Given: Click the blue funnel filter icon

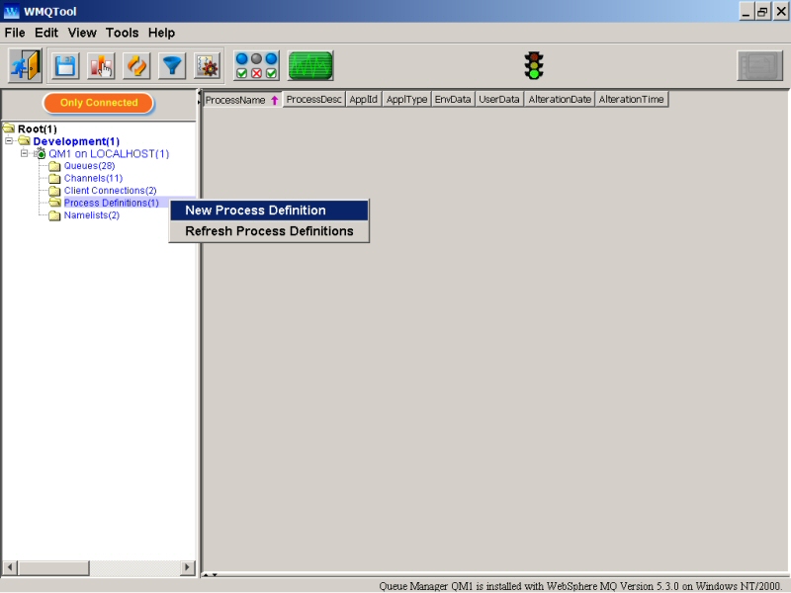Looking at the screenshot, I should click(172, 66).
